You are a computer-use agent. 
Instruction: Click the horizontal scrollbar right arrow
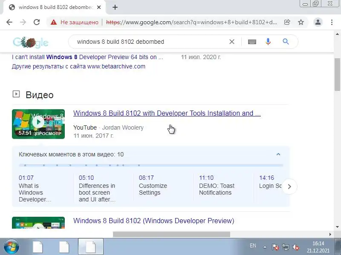coord(330,234)
